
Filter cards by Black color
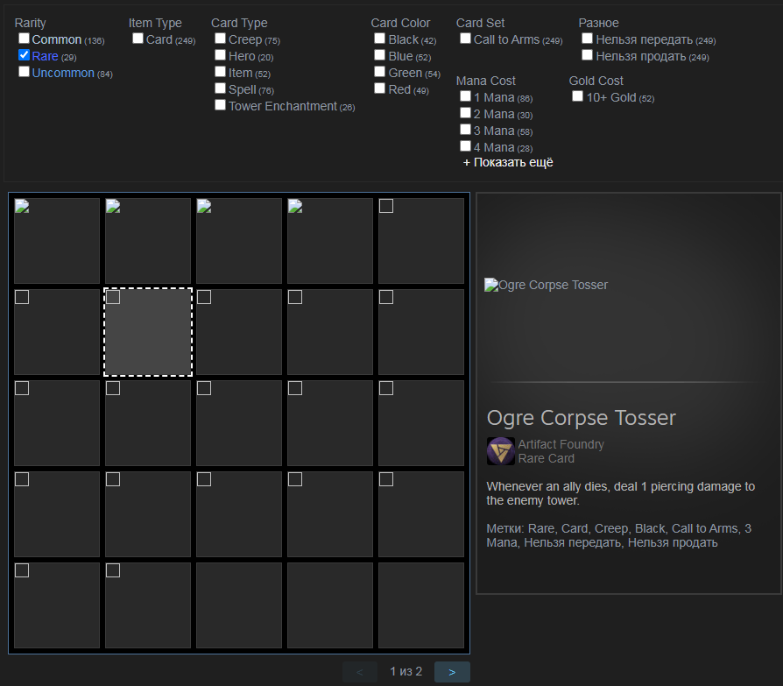tap(380, 39)
